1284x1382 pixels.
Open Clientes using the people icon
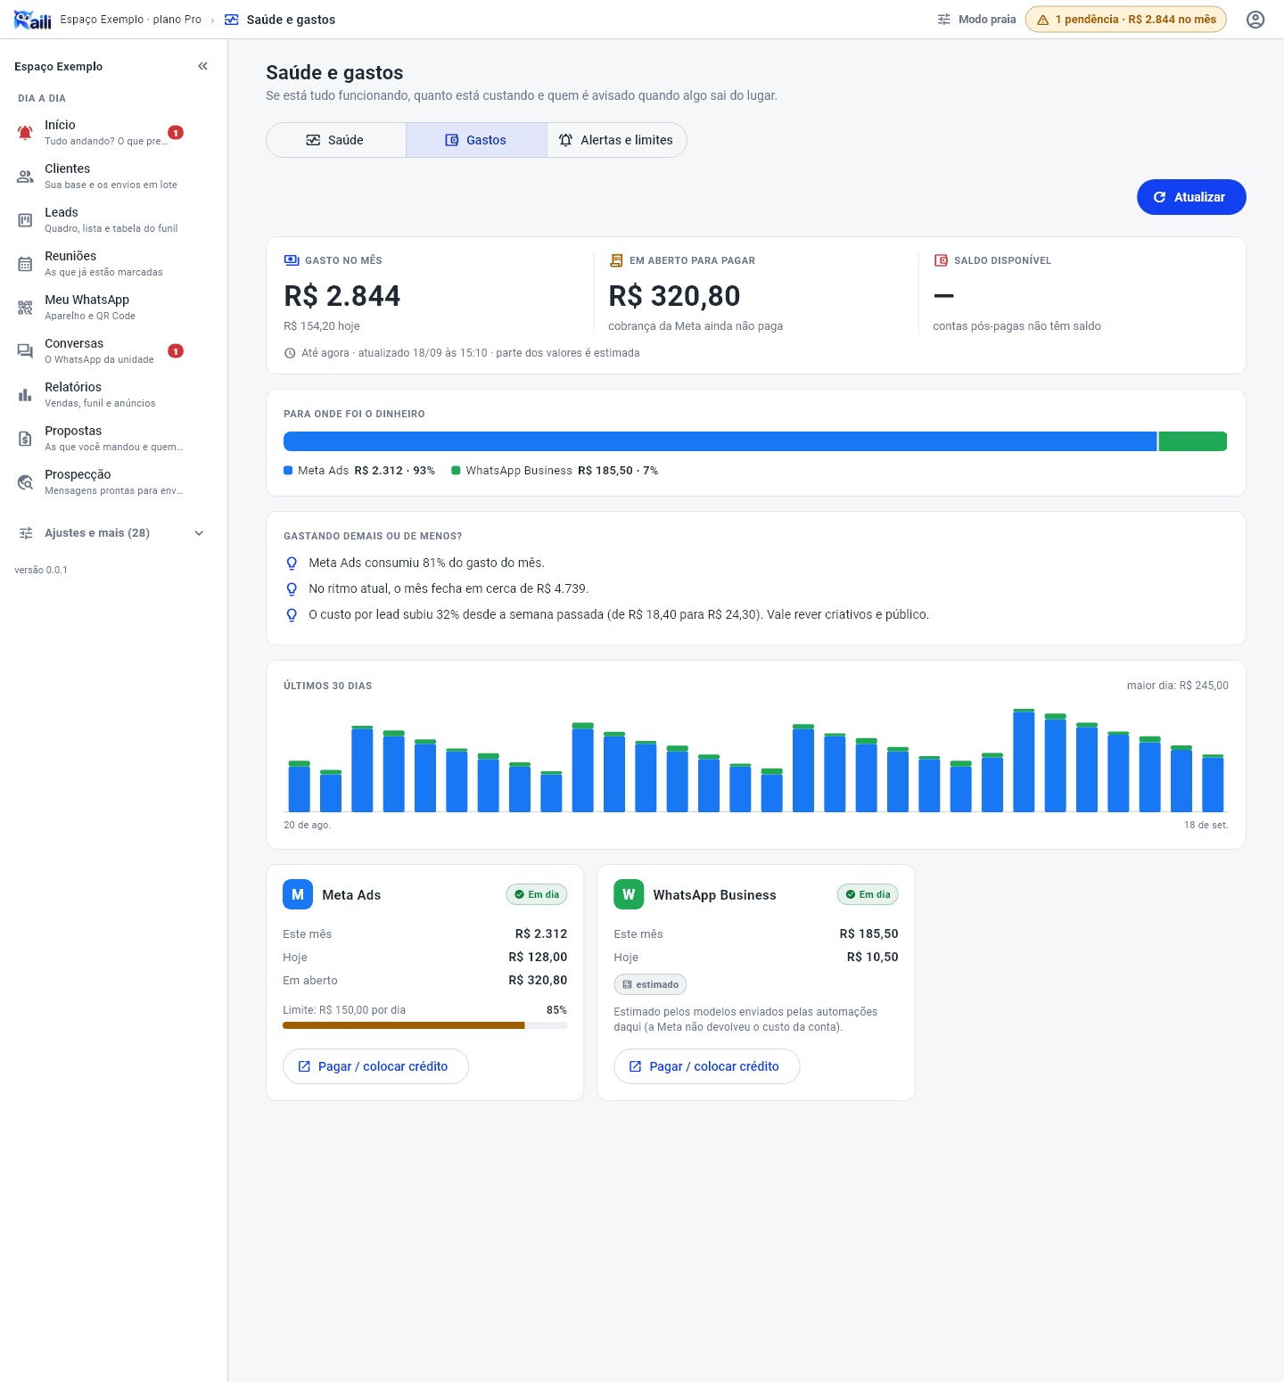coord(25,177)
